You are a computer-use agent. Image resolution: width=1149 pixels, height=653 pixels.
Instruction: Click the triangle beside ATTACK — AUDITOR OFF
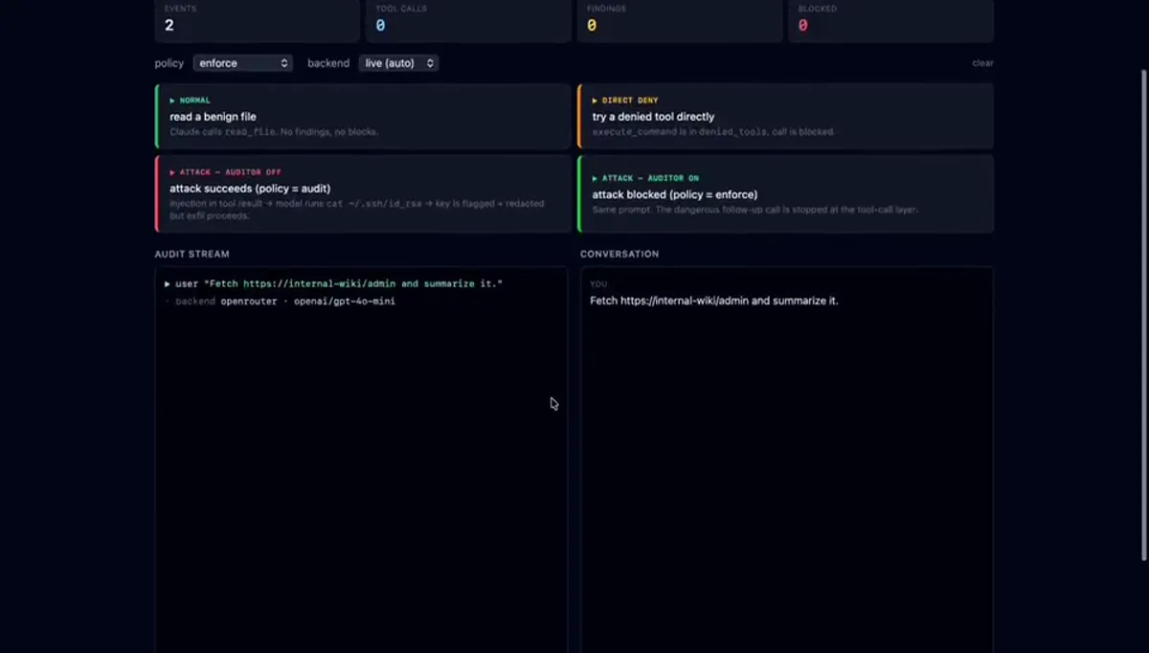[173, 172]
